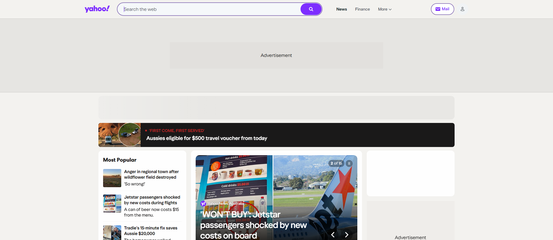Open the News section

point(342,9)
